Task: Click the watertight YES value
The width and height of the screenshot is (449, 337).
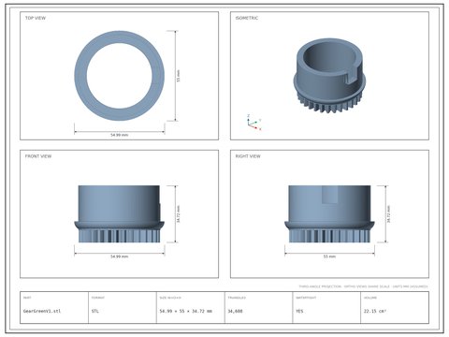Action: tap(299, 311)
